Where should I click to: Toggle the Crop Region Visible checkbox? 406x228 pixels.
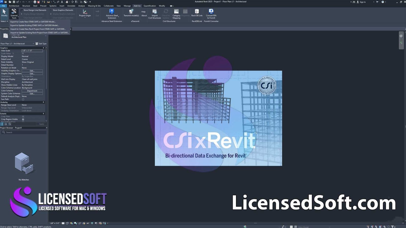coord(23,119)
